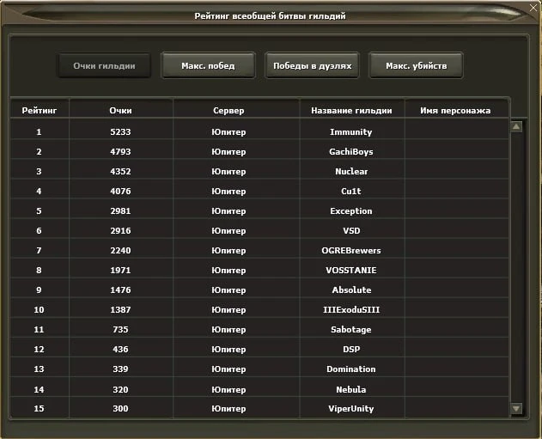Click rank number 10 in Рейтинг column
This screenshot has width=542, height=439.
[39, 309]
